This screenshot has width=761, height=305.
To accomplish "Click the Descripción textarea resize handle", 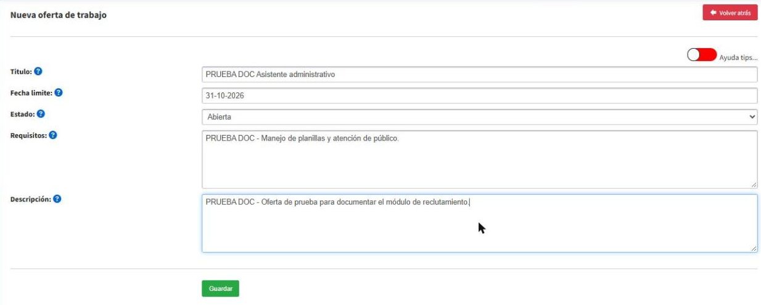I will 753,248.
